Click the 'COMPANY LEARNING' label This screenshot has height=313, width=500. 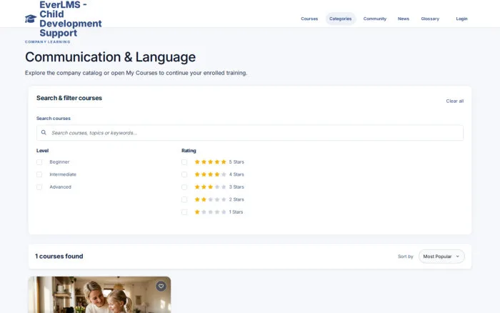48,41
